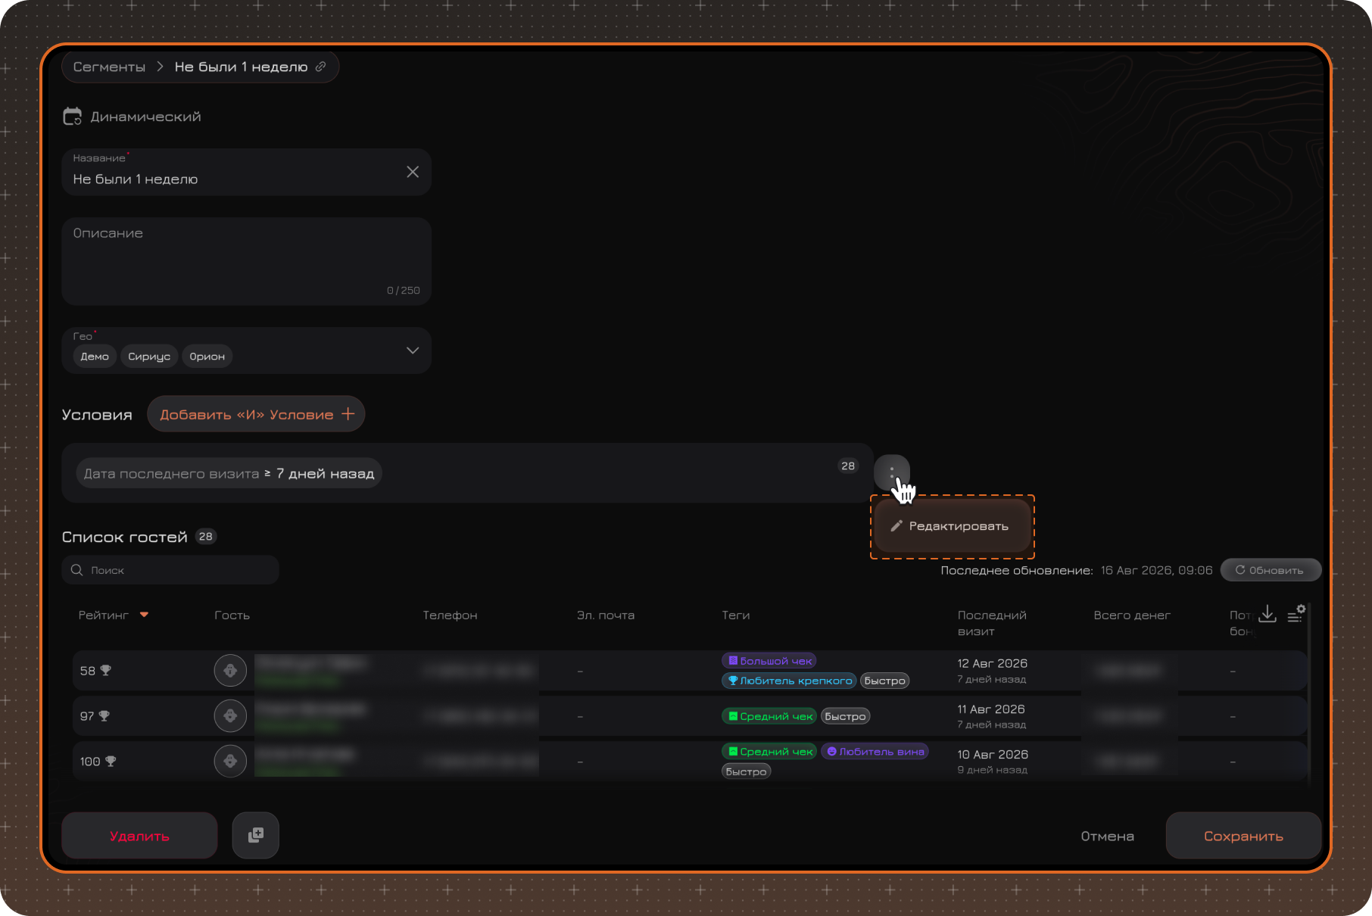The width and height of the screenshot is (1372, 916).
Task: Click Отмена to cancel
Action: point(1107,836)
